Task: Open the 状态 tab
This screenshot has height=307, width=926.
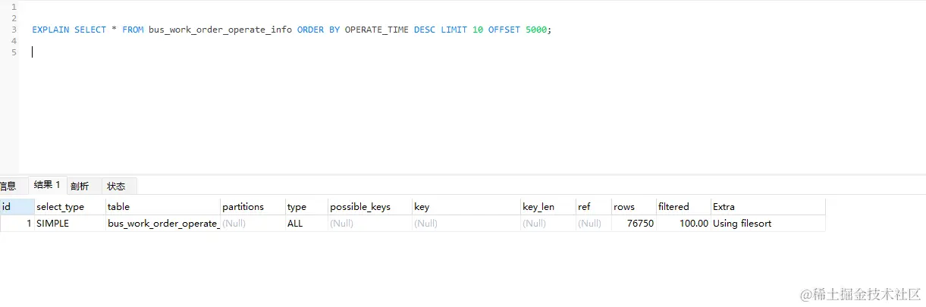Action: coord(116,186)
